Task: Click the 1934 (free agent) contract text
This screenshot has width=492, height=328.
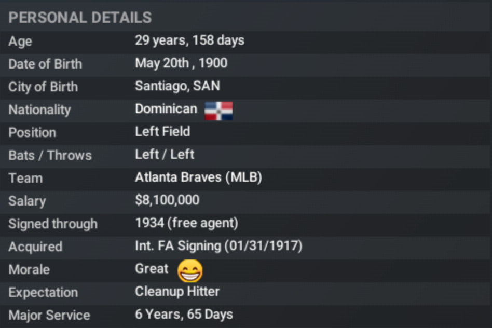Action: tap(186, 223)
